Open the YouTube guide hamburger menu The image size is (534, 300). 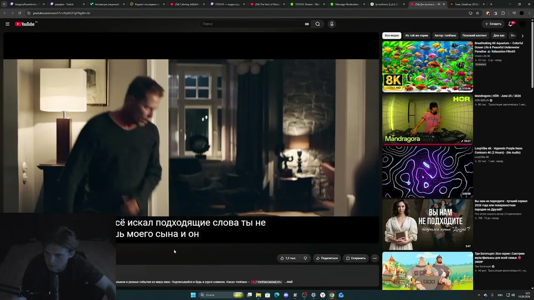(8, 24)
